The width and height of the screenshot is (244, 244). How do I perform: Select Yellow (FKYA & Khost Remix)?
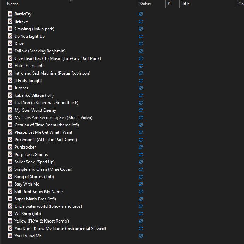coord(42,221)
